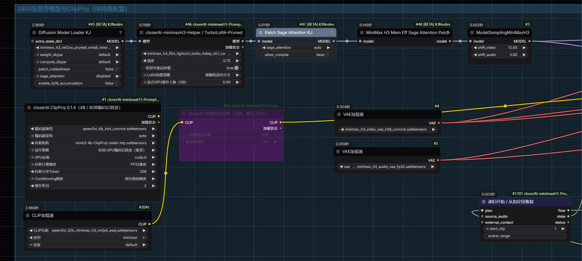Viewport: 582px width, 261px height.
Task: Click the Conditioning精度 保持原始精度 dropdown
Action: pyautogui.click(x=93, y=179)
